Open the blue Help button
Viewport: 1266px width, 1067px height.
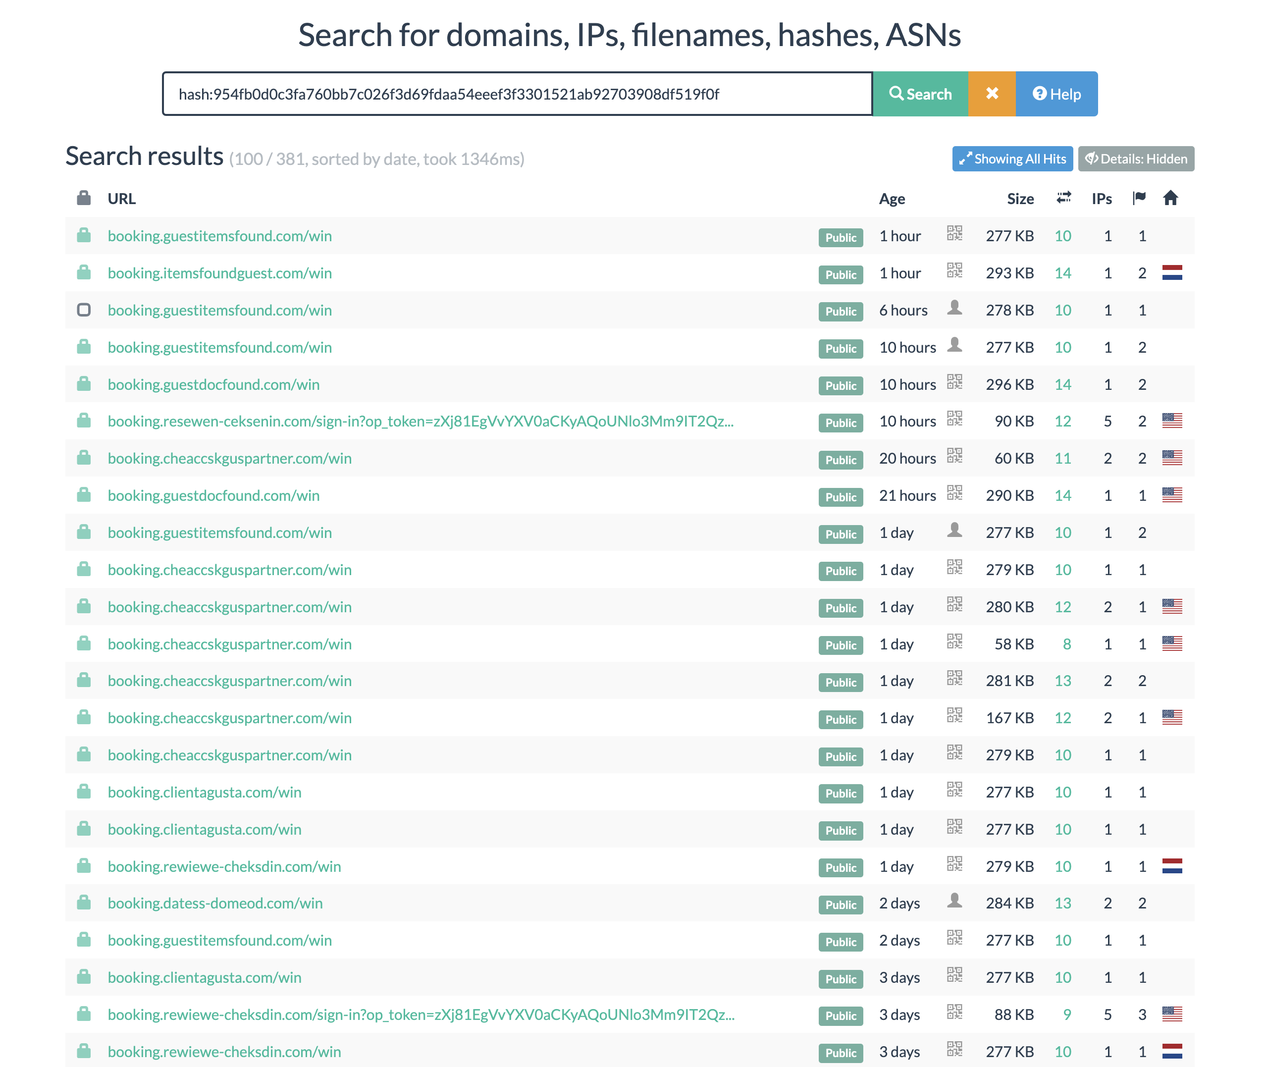click(x=1056, y=94)
